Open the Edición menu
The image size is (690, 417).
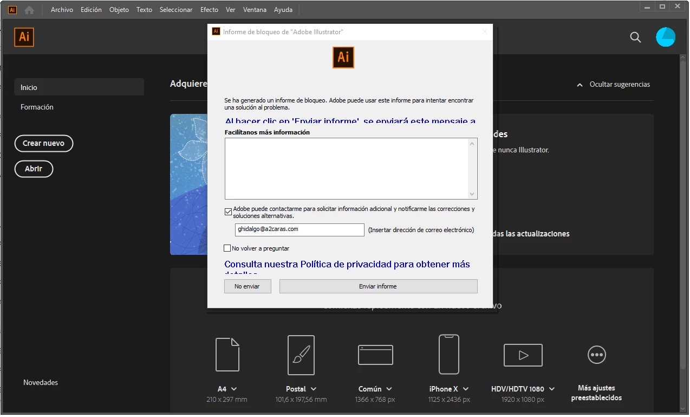click(x=91, y=10)
